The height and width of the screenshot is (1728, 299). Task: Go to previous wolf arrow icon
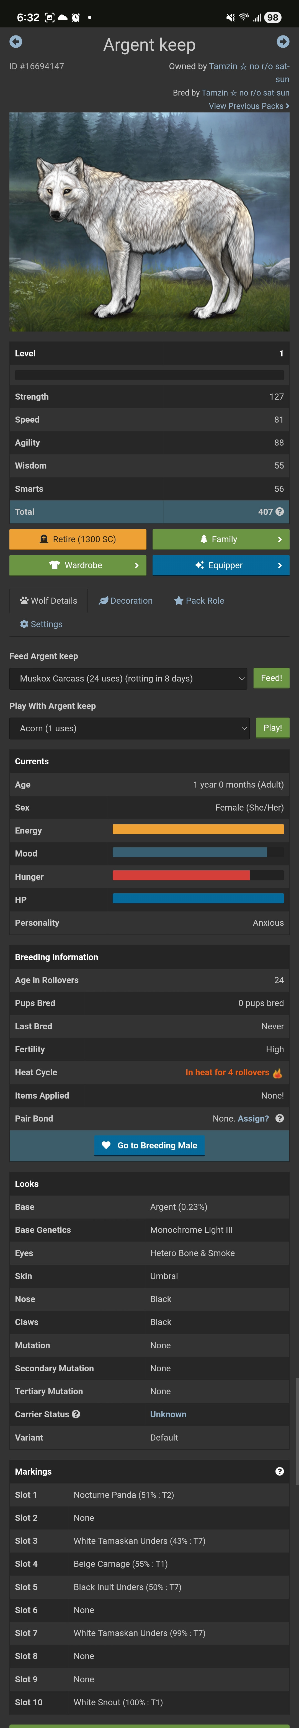[x=16, y=42]
